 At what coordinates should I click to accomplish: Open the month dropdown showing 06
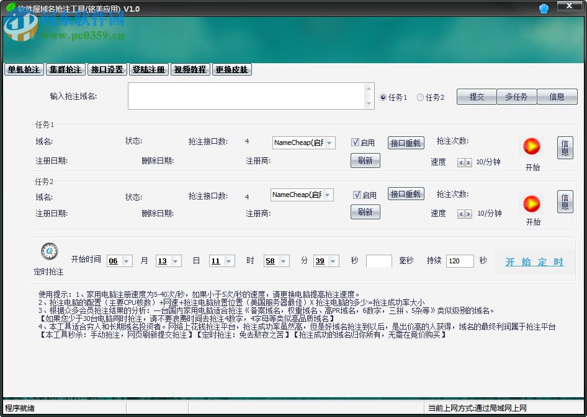coord(127,261)
